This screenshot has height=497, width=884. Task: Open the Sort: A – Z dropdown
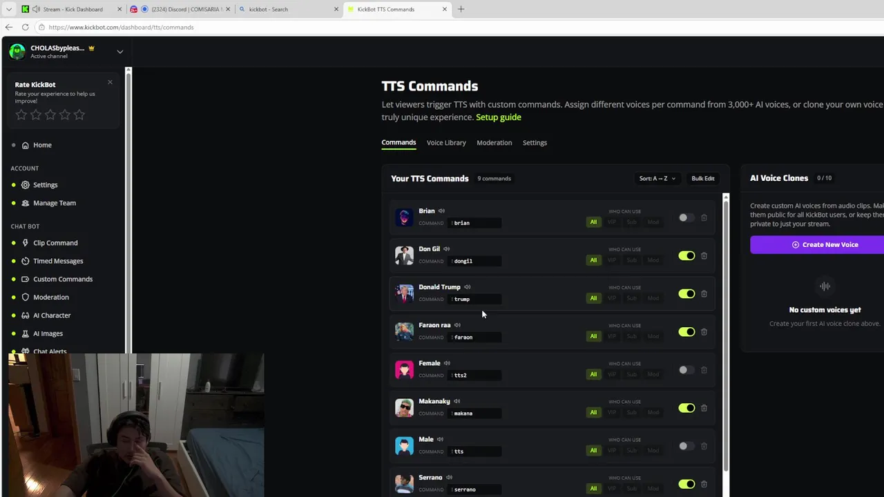pos(657,178)
